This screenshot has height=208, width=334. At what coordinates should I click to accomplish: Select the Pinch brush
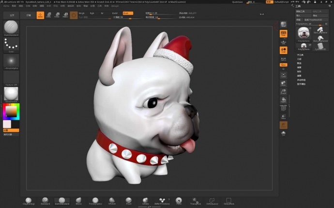coord(129,201)
